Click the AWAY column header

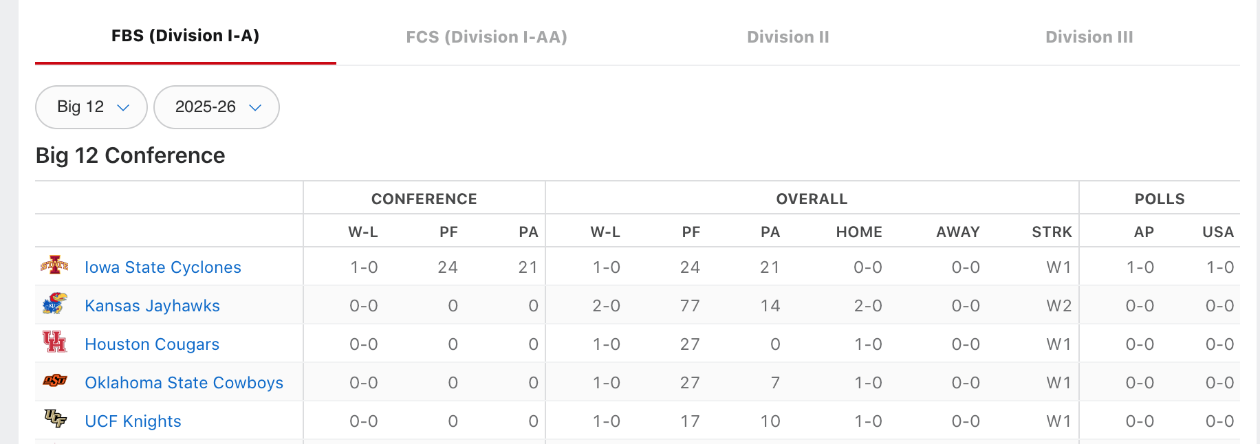click(x=957, y=232)
